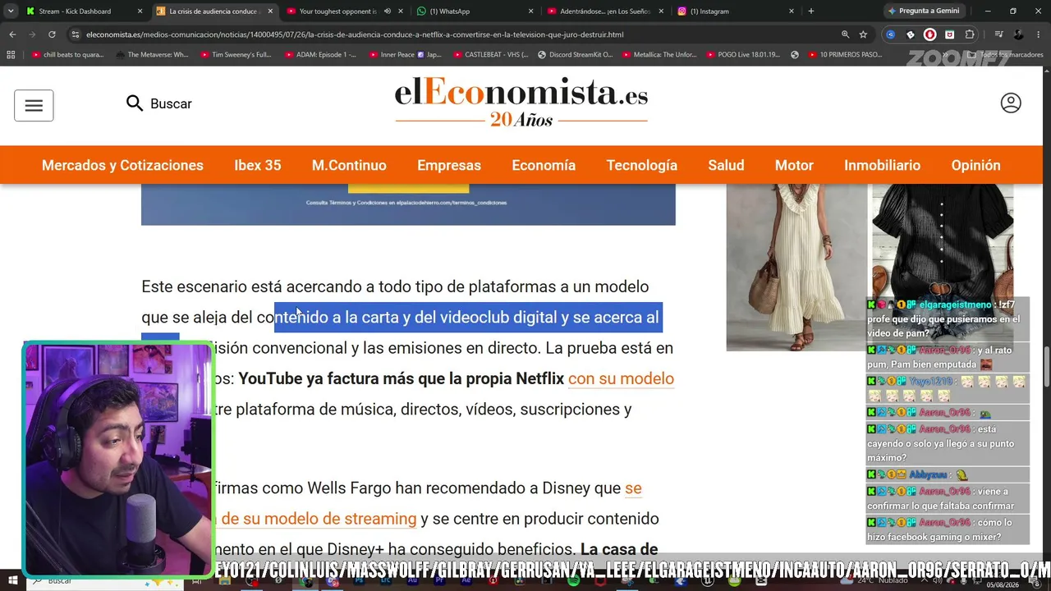Open Mercados y Cotizaciones menu

pos(122,165)
